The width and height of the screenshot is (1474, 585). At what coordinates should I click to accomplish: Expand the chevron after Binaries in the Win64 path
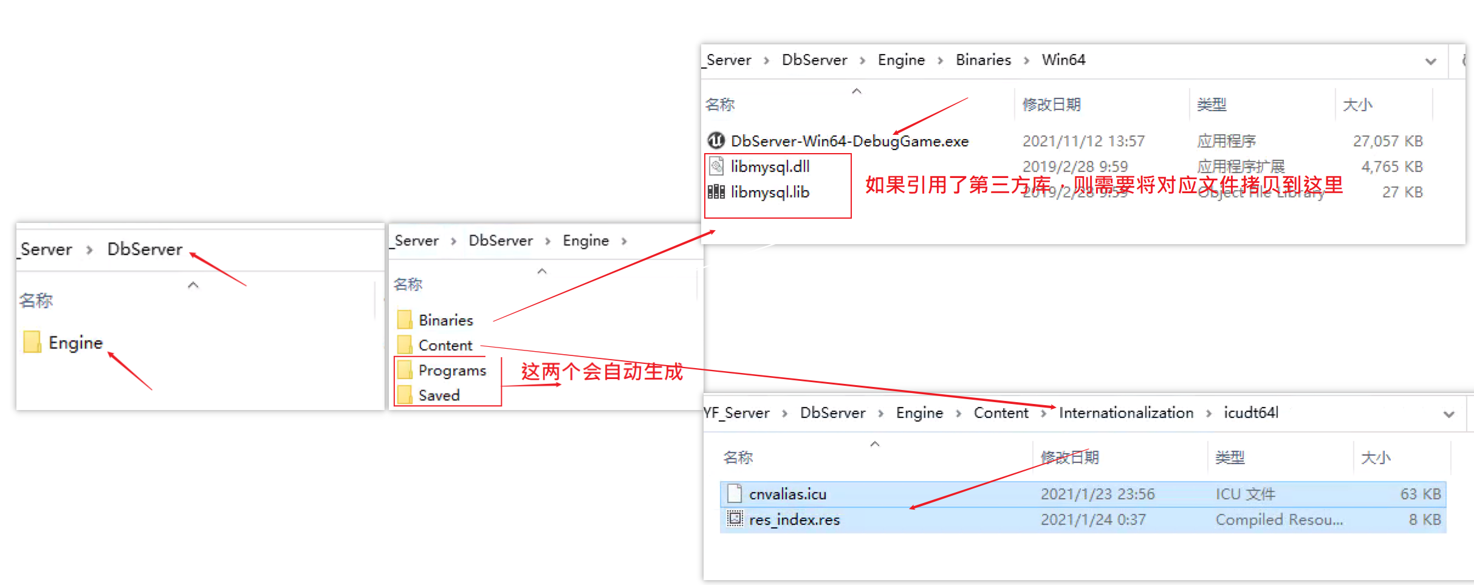(x=1026, y=60)
